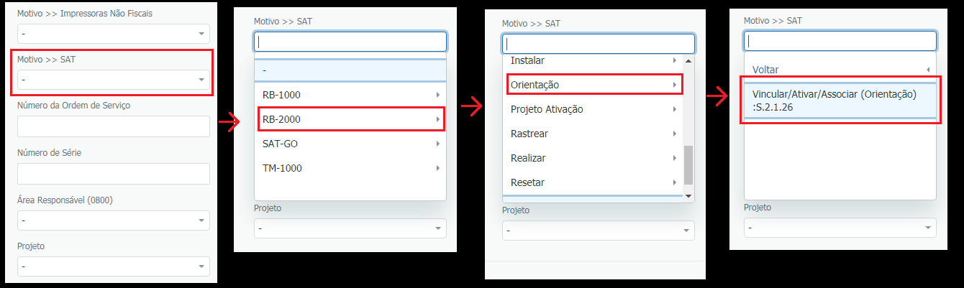Screen dimensions: 964x288
Task: Click the Resetar submenu arrow
Action: click(674, 182)
